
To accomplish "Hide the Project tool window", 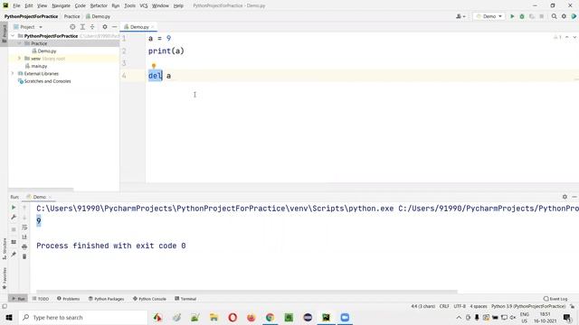I will tap(115, 27).
